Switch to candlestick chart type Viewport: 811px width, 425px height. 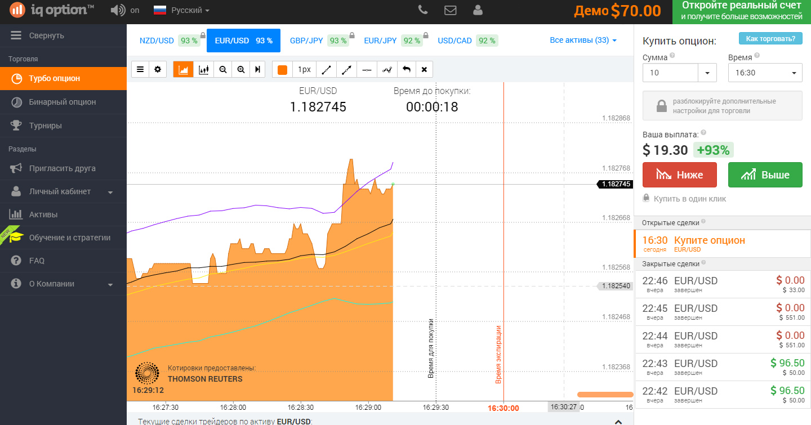point(203,69)
